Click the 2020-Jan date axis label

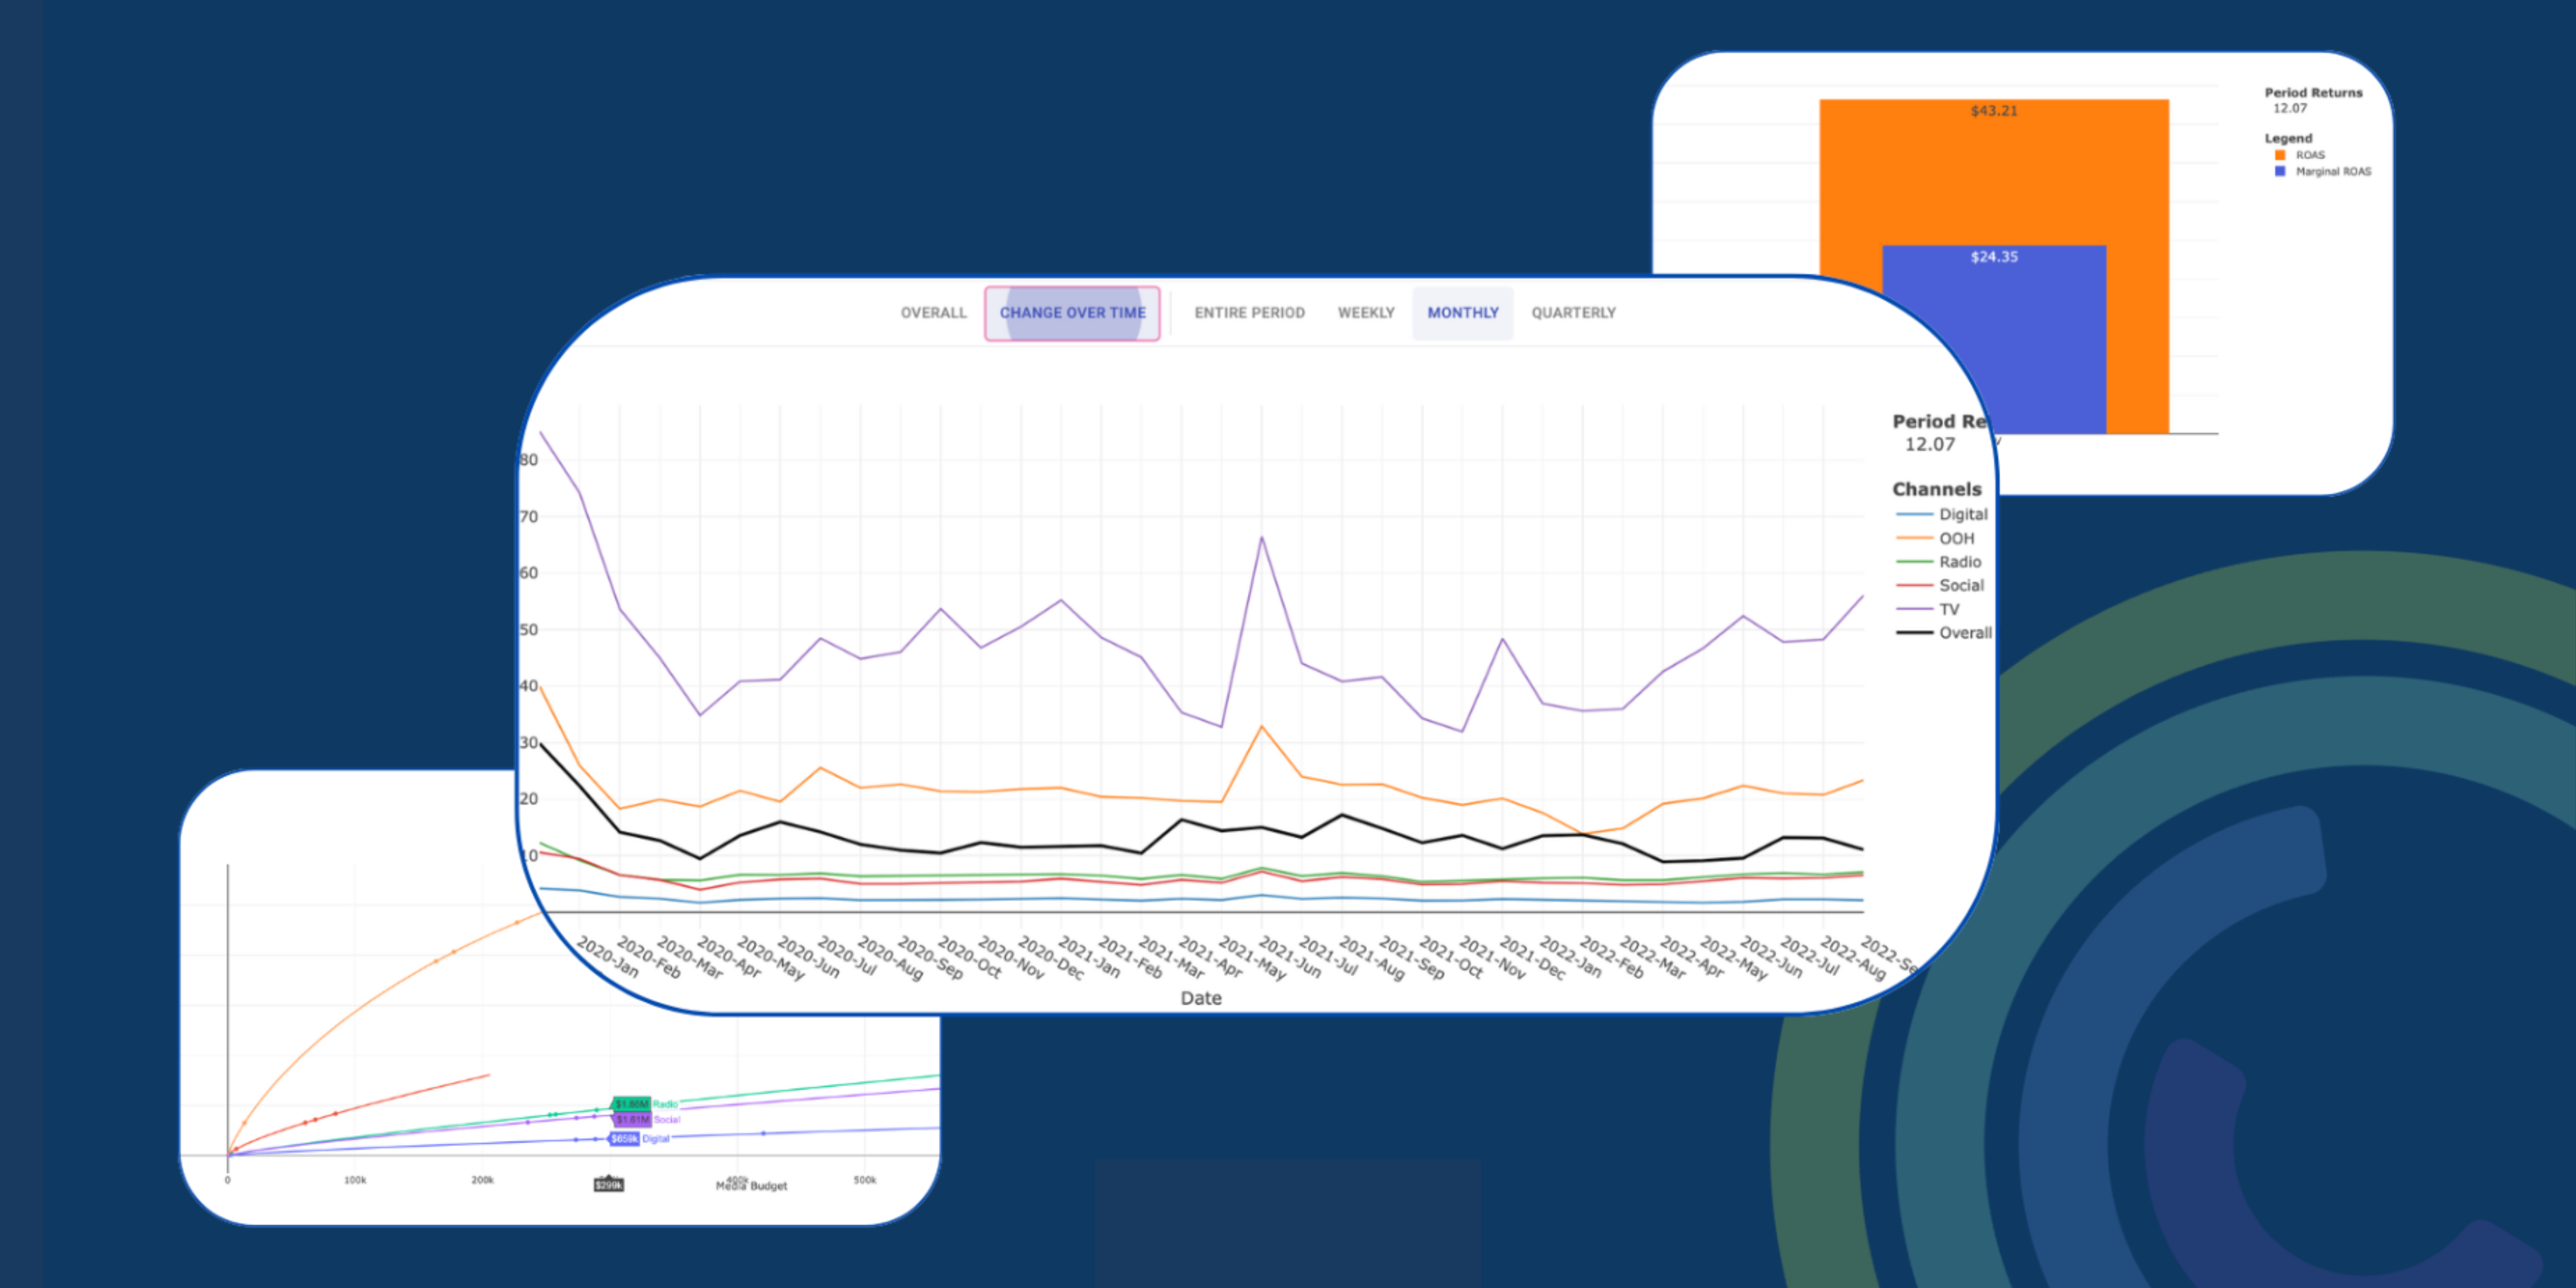pos(608,957)
